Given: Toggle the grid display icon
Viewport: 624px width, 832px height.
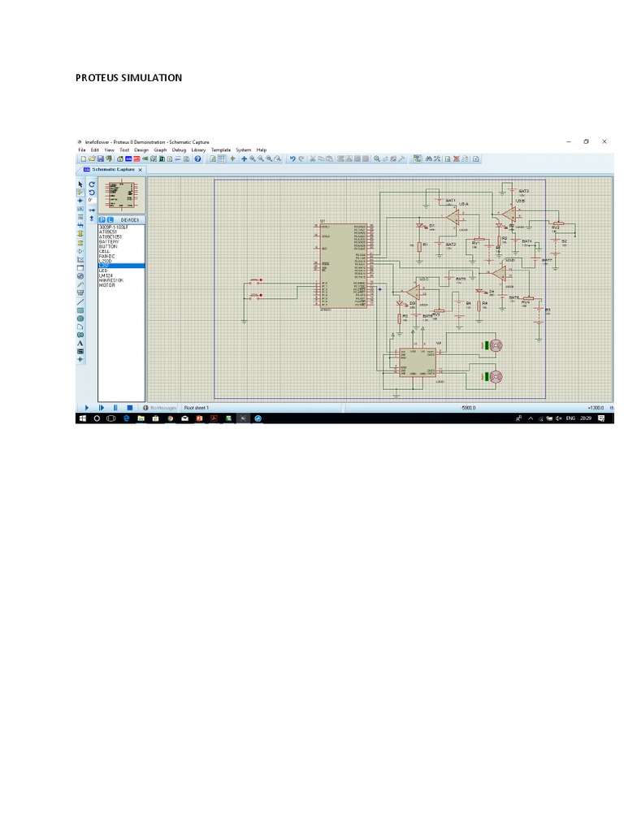Looking at the screenshot, I should 221,159.
